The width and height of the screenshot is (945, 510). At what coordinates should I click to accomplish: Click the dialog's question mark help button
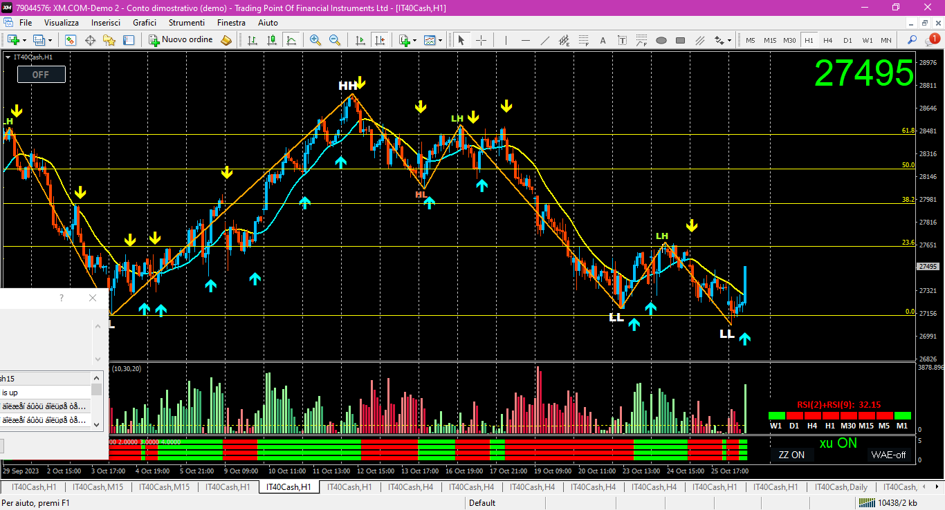61,298
